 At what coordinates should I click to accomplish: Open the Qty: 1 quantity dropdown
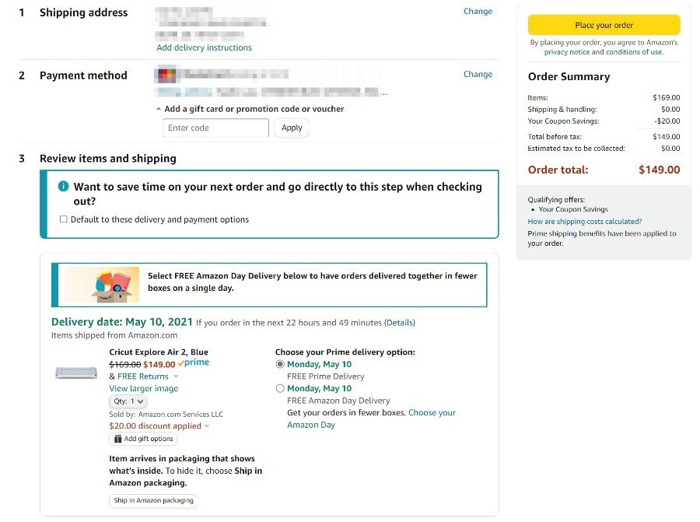click(x=128, y=401)
